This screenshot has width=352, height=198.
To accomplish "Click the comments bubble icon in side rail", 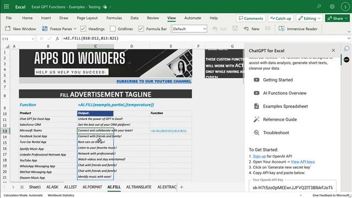I will [x=346, y=48].
